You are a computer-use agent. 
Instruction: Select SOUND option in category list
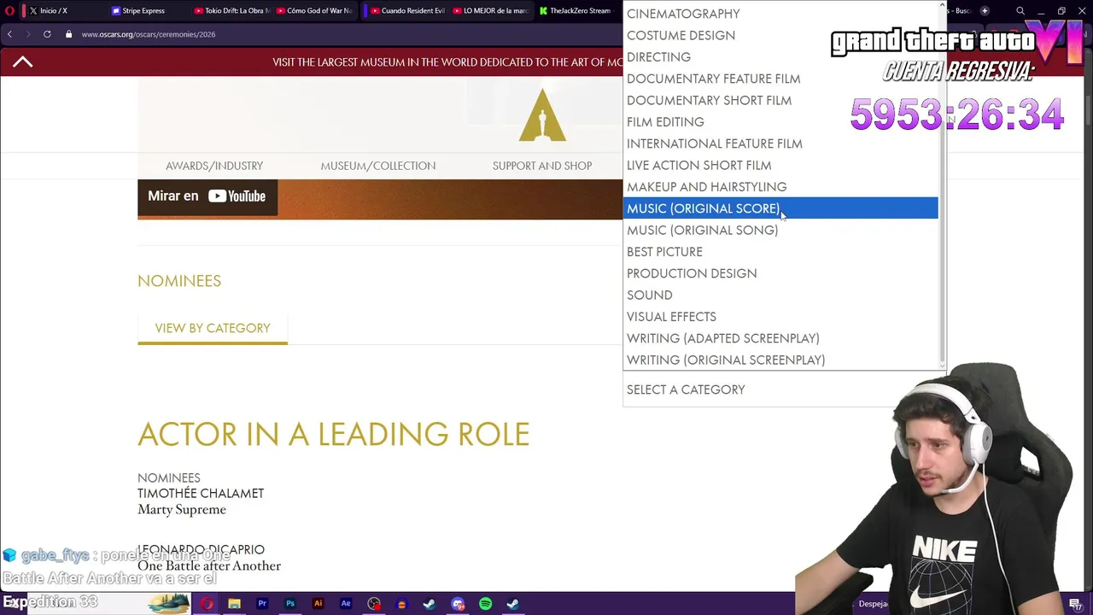coord(780,295)
